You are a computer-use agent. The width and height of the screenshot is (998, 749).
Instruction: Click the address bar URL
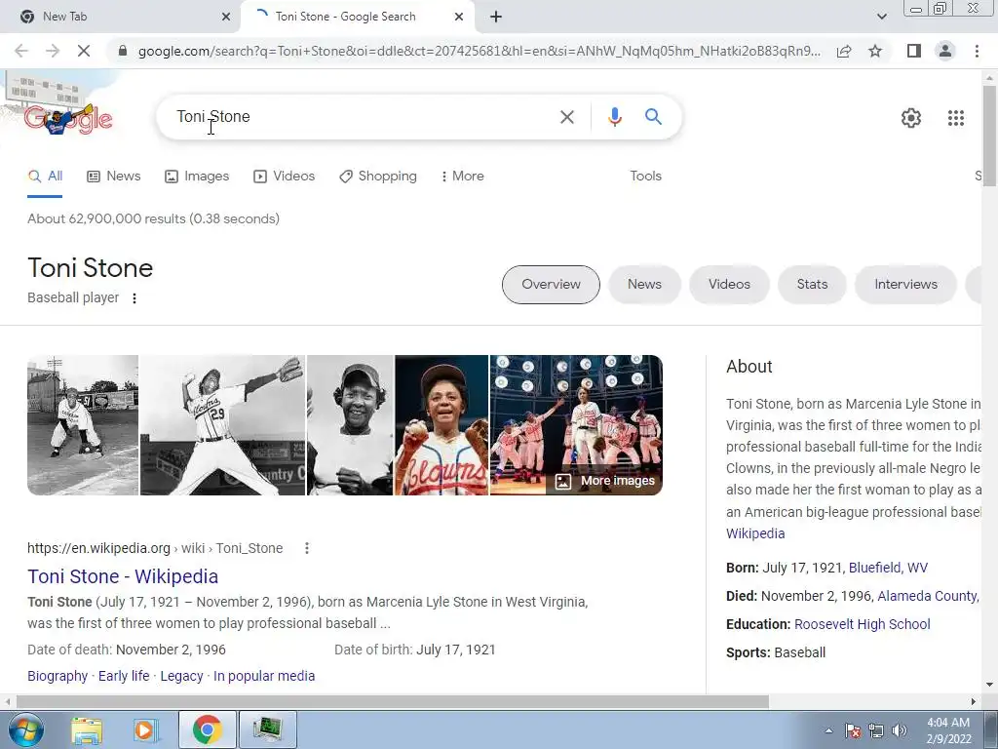479,51
